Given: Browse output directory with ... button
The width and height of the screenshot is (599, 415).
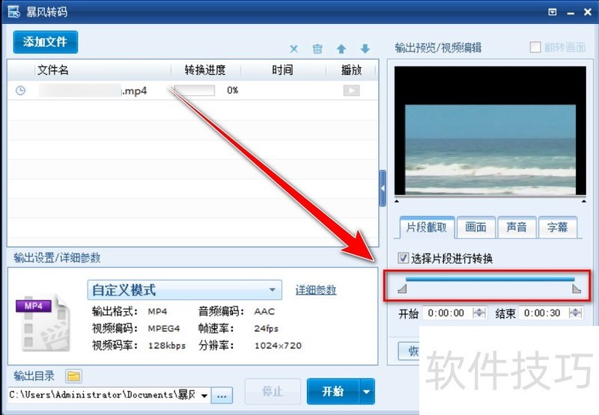Looking at the screenshot, I should pyautogui.click(x=222, y=396).
